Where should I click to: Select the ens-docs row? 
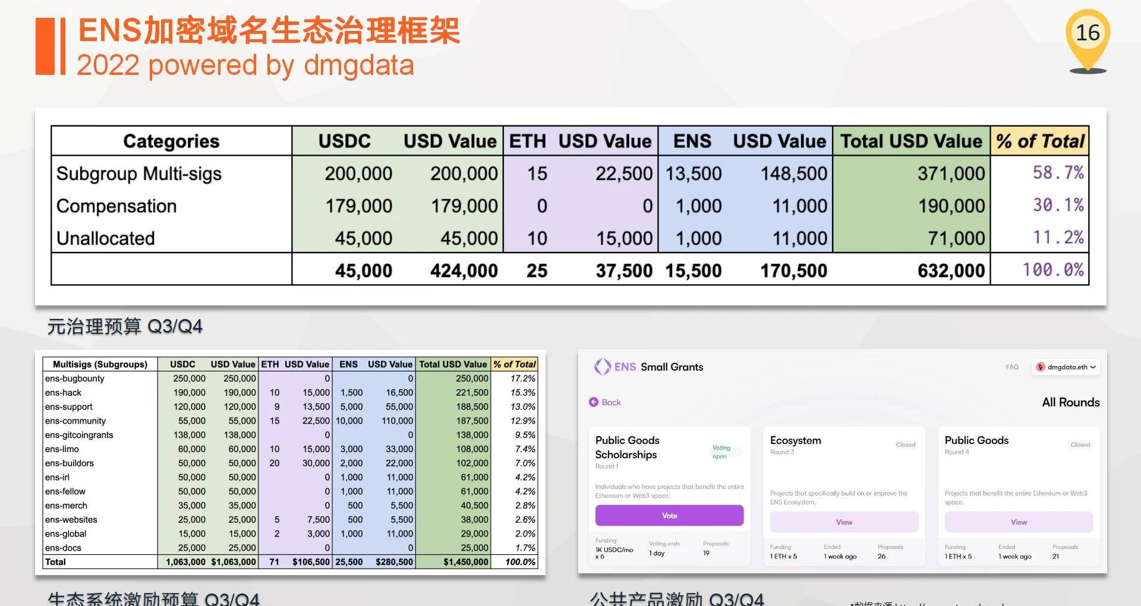point(290,548)
